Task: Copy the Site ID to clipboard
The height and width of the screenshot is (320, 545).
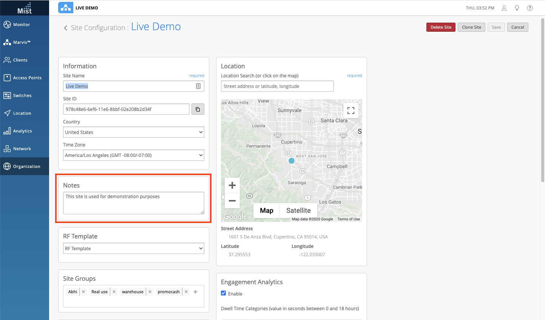Action: pos(198,109)
